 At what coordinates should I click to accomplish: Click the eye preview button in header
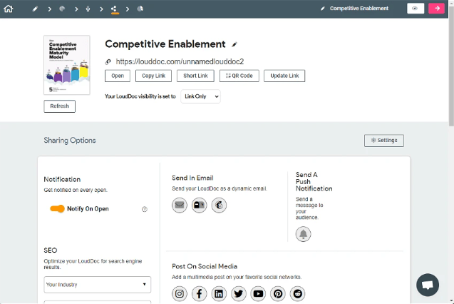414,9
